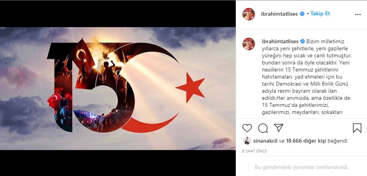
Task: Open ibrahimtatlises profile from header username
Action: pos(279,14)
